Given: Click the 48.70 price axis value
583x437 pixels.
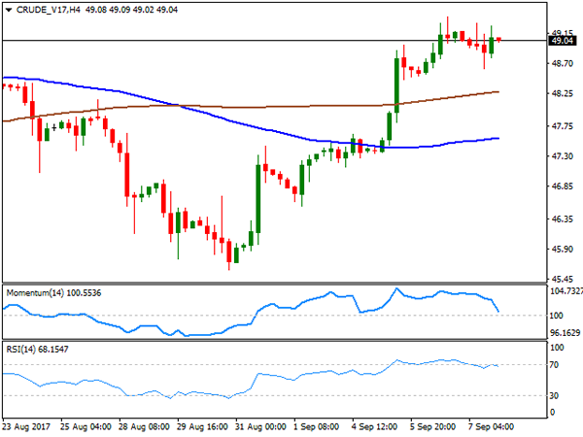Looking at the screenshot, I should [563, 64].
